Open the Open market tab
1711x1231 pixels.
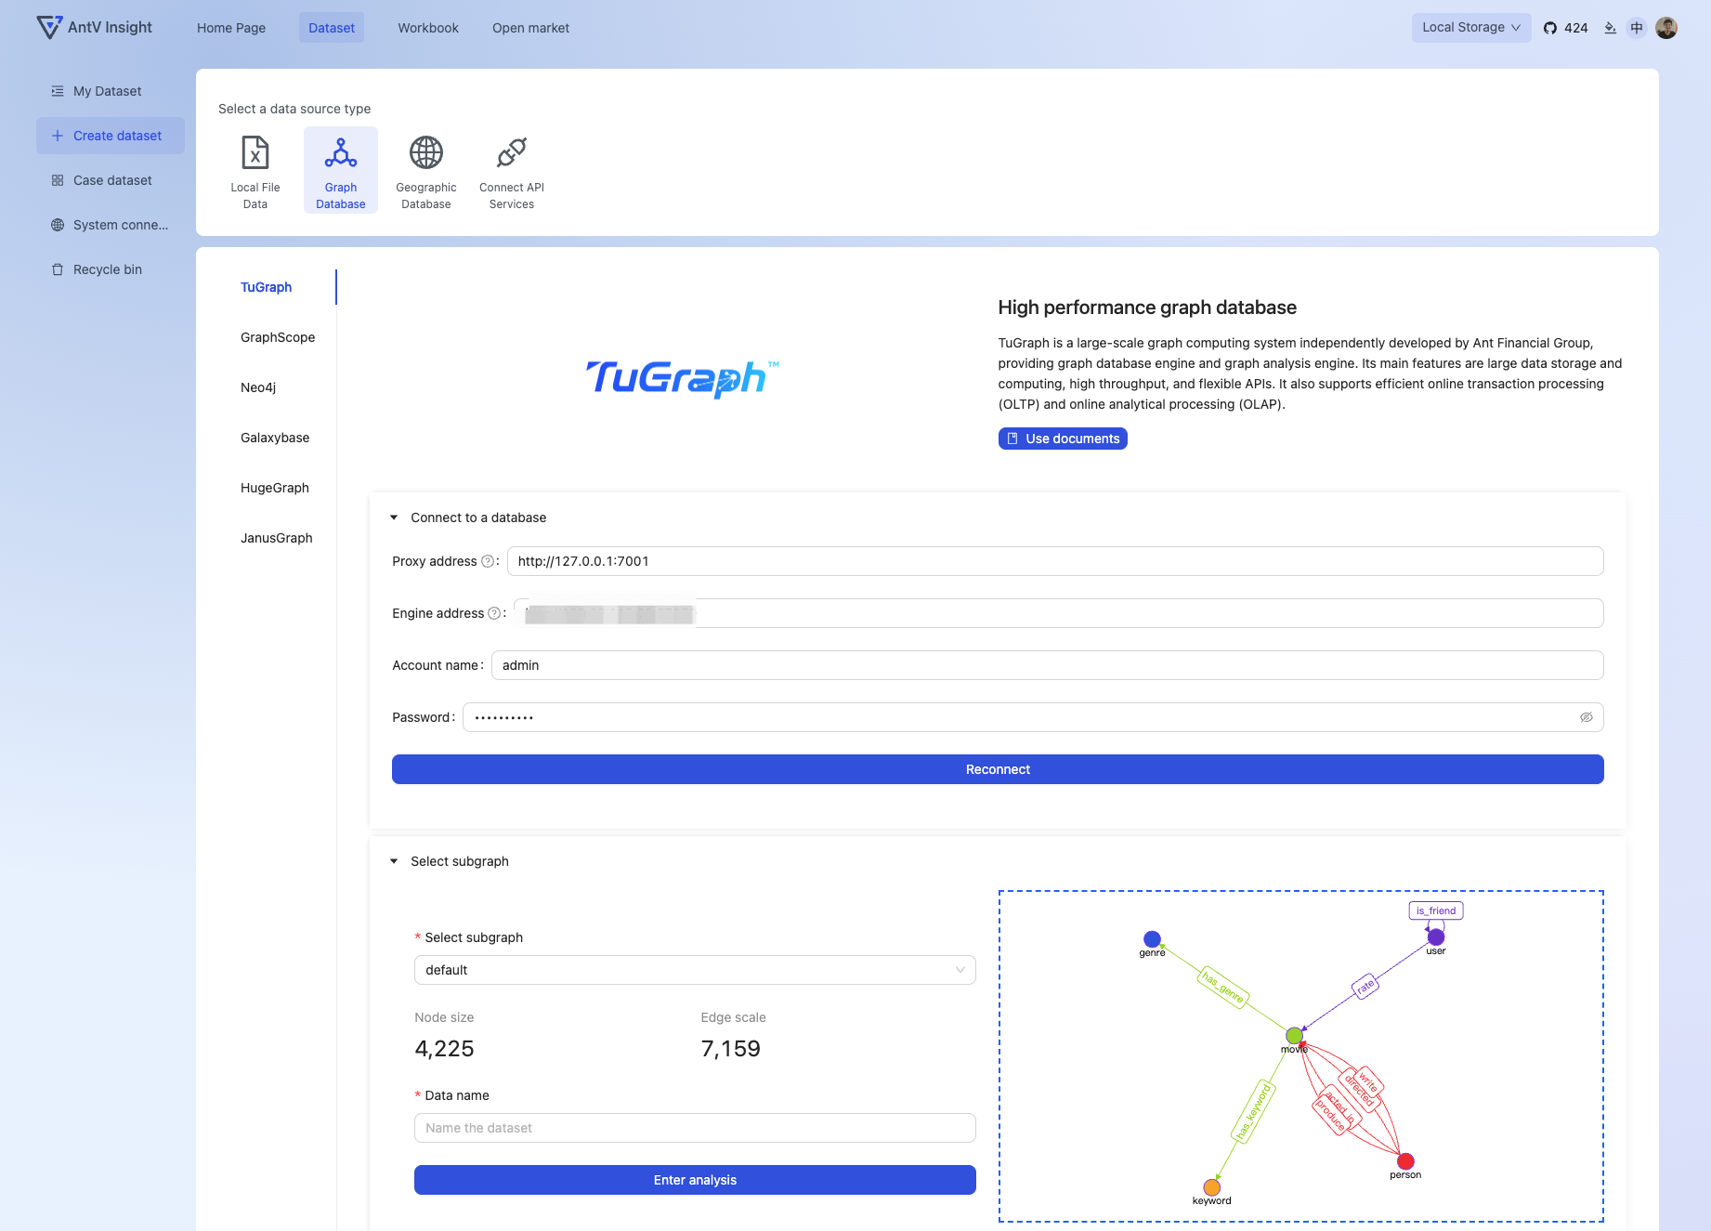[531, 28]
